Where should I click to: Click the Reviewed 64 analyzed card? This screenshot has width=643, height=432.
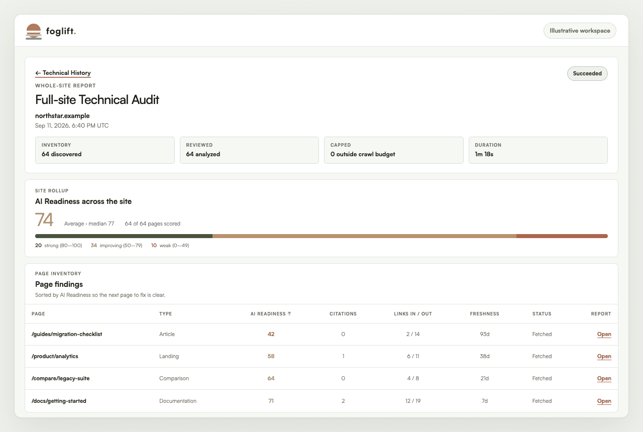(249, 150)
